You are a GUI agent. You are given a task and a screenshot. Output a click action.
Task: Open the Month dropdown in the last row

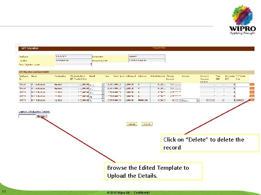click(x=96, y=100)
